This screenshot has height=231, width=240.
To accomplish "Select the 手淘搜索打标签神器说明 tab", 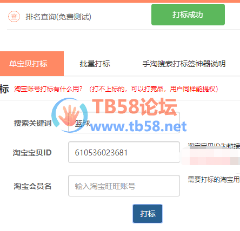I will click(x=184, y=64).
